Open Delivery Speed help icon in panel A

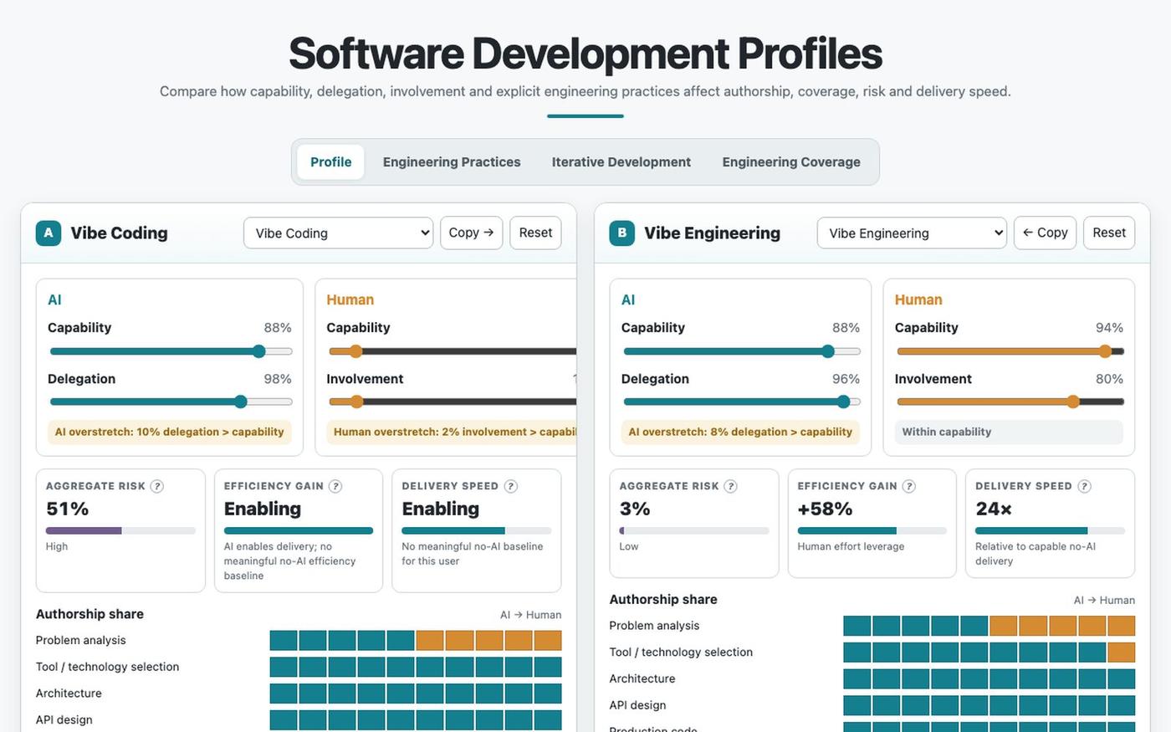point(511,486)
